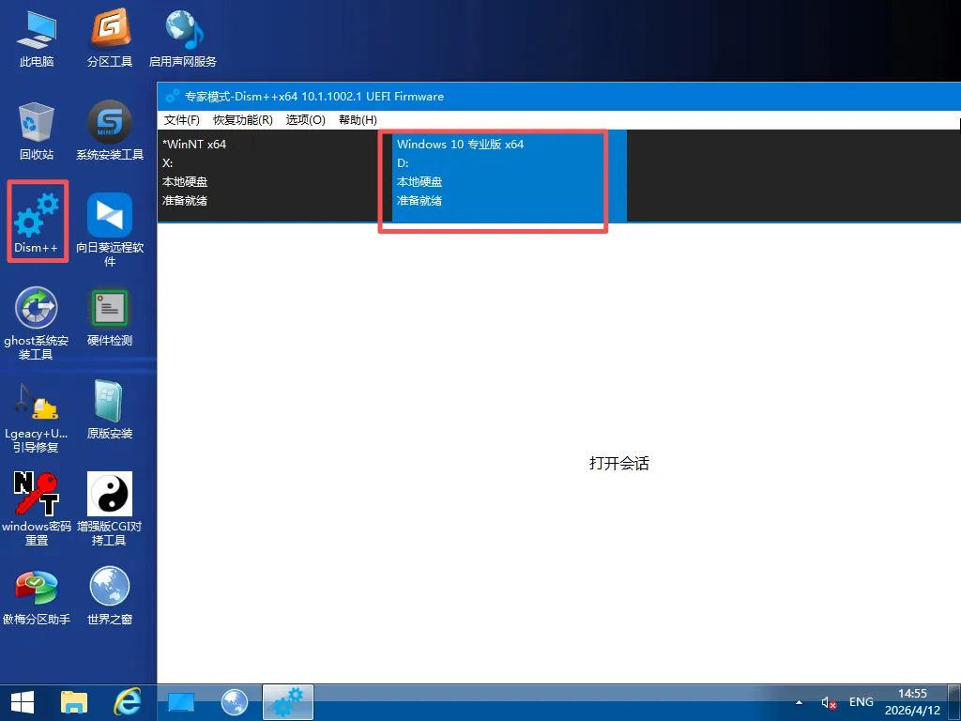This screenshot has width=961, height=721.
Task: Launch Internet Explorer from the taskbar
Action: [x=128, y=702]
